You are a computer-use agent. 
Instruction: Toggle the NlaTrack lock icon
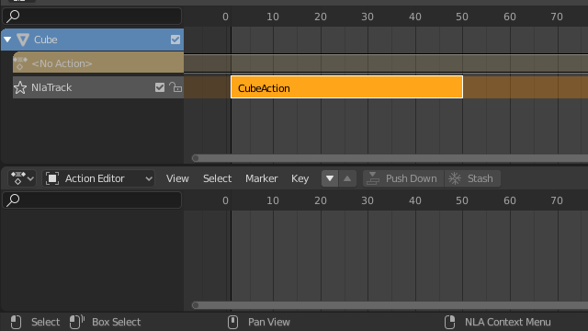(x=175, y=87)
